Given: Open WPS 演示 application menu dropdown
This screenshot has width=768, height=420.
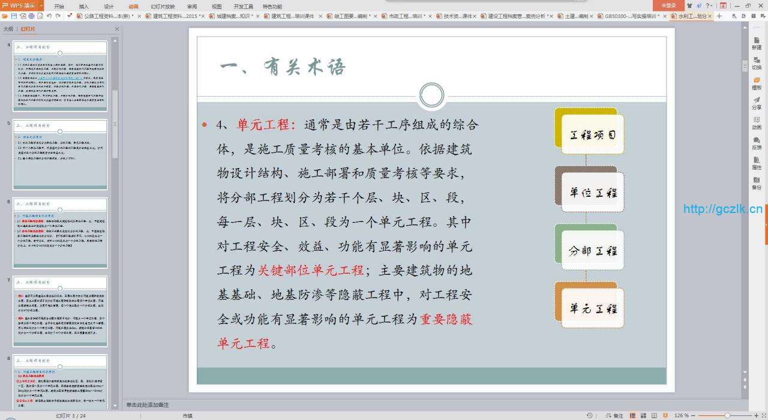Looking at the screenshot, I should pos(22,5).
